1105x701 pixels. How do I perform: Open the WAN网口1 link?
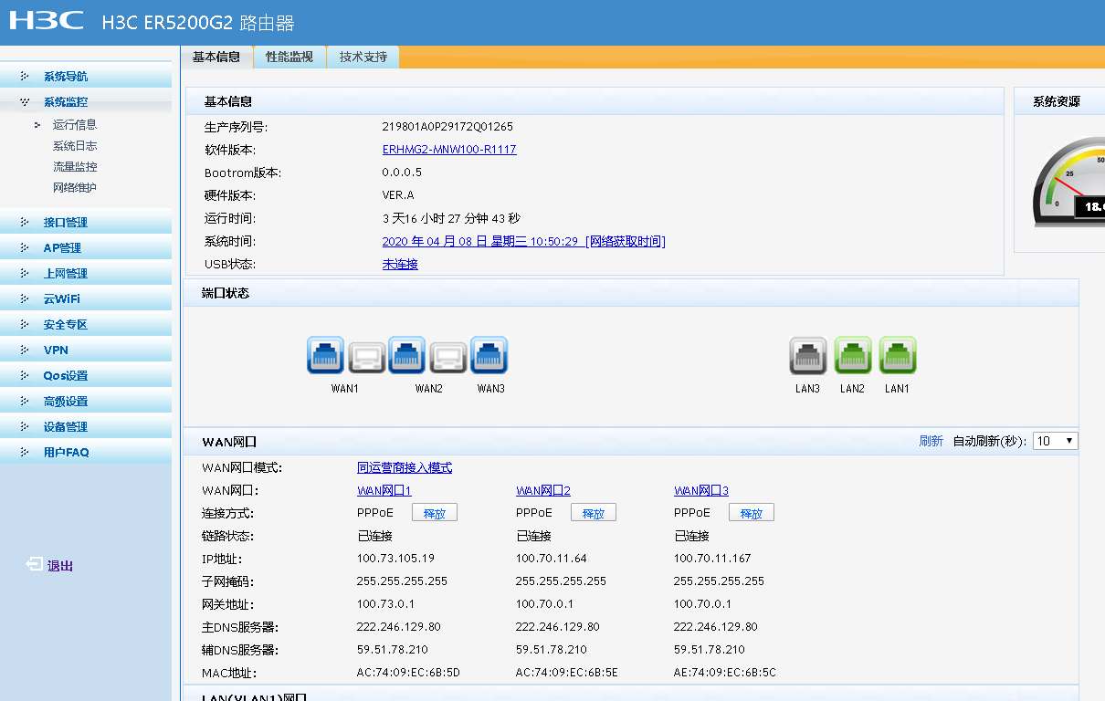[x=384, y=491]
